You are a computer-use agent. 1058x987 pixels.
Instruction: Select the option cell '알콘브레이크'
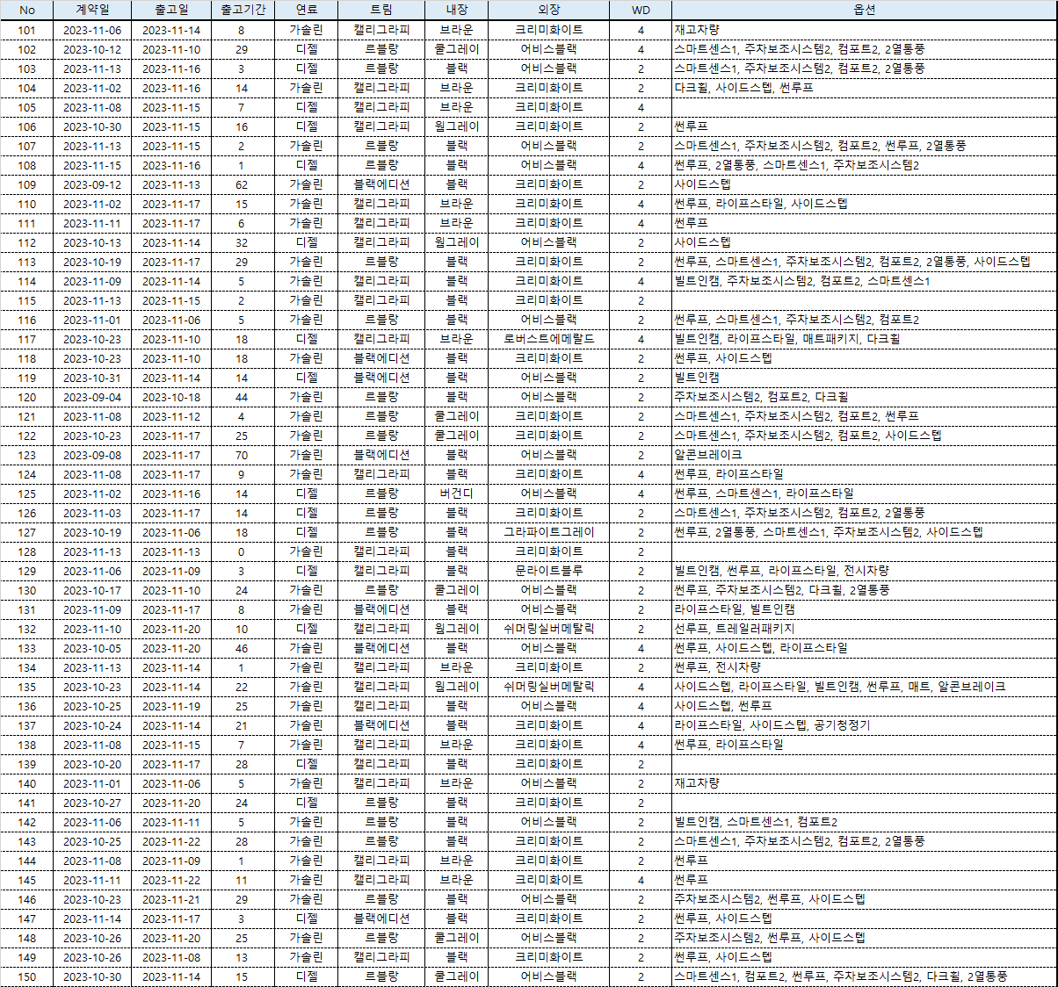point(708,455)
